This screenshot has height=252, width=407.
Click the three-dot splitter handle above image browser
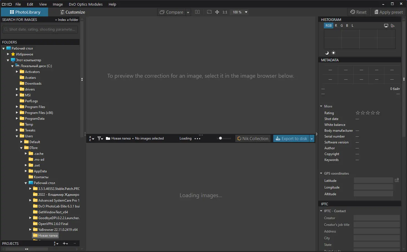[x=201, y=135]
